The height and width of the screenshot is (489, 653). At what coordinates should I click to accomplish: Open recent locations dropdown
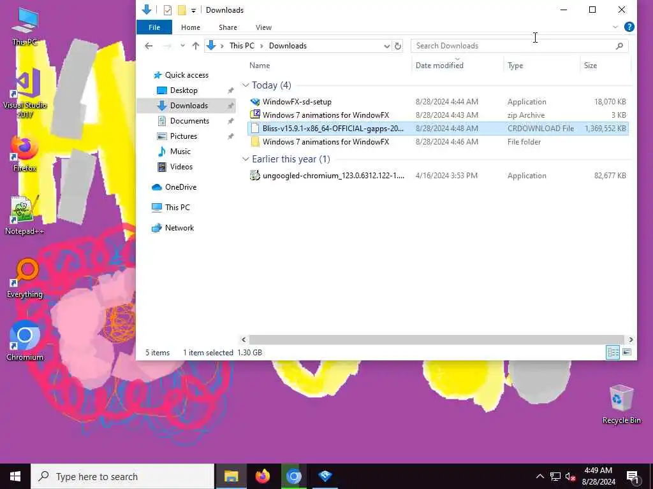[182, 46]
